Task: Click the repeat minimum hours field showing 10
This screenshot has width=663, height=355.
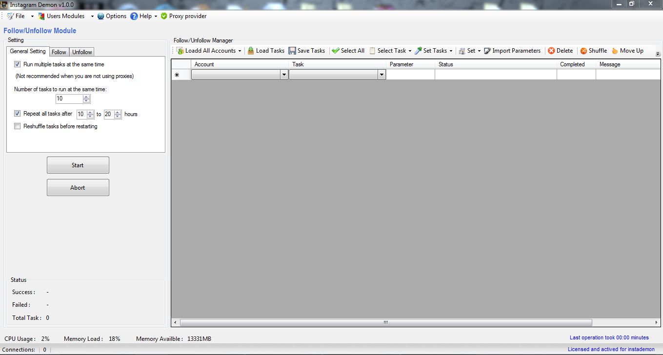Action: tap(81, 114)
